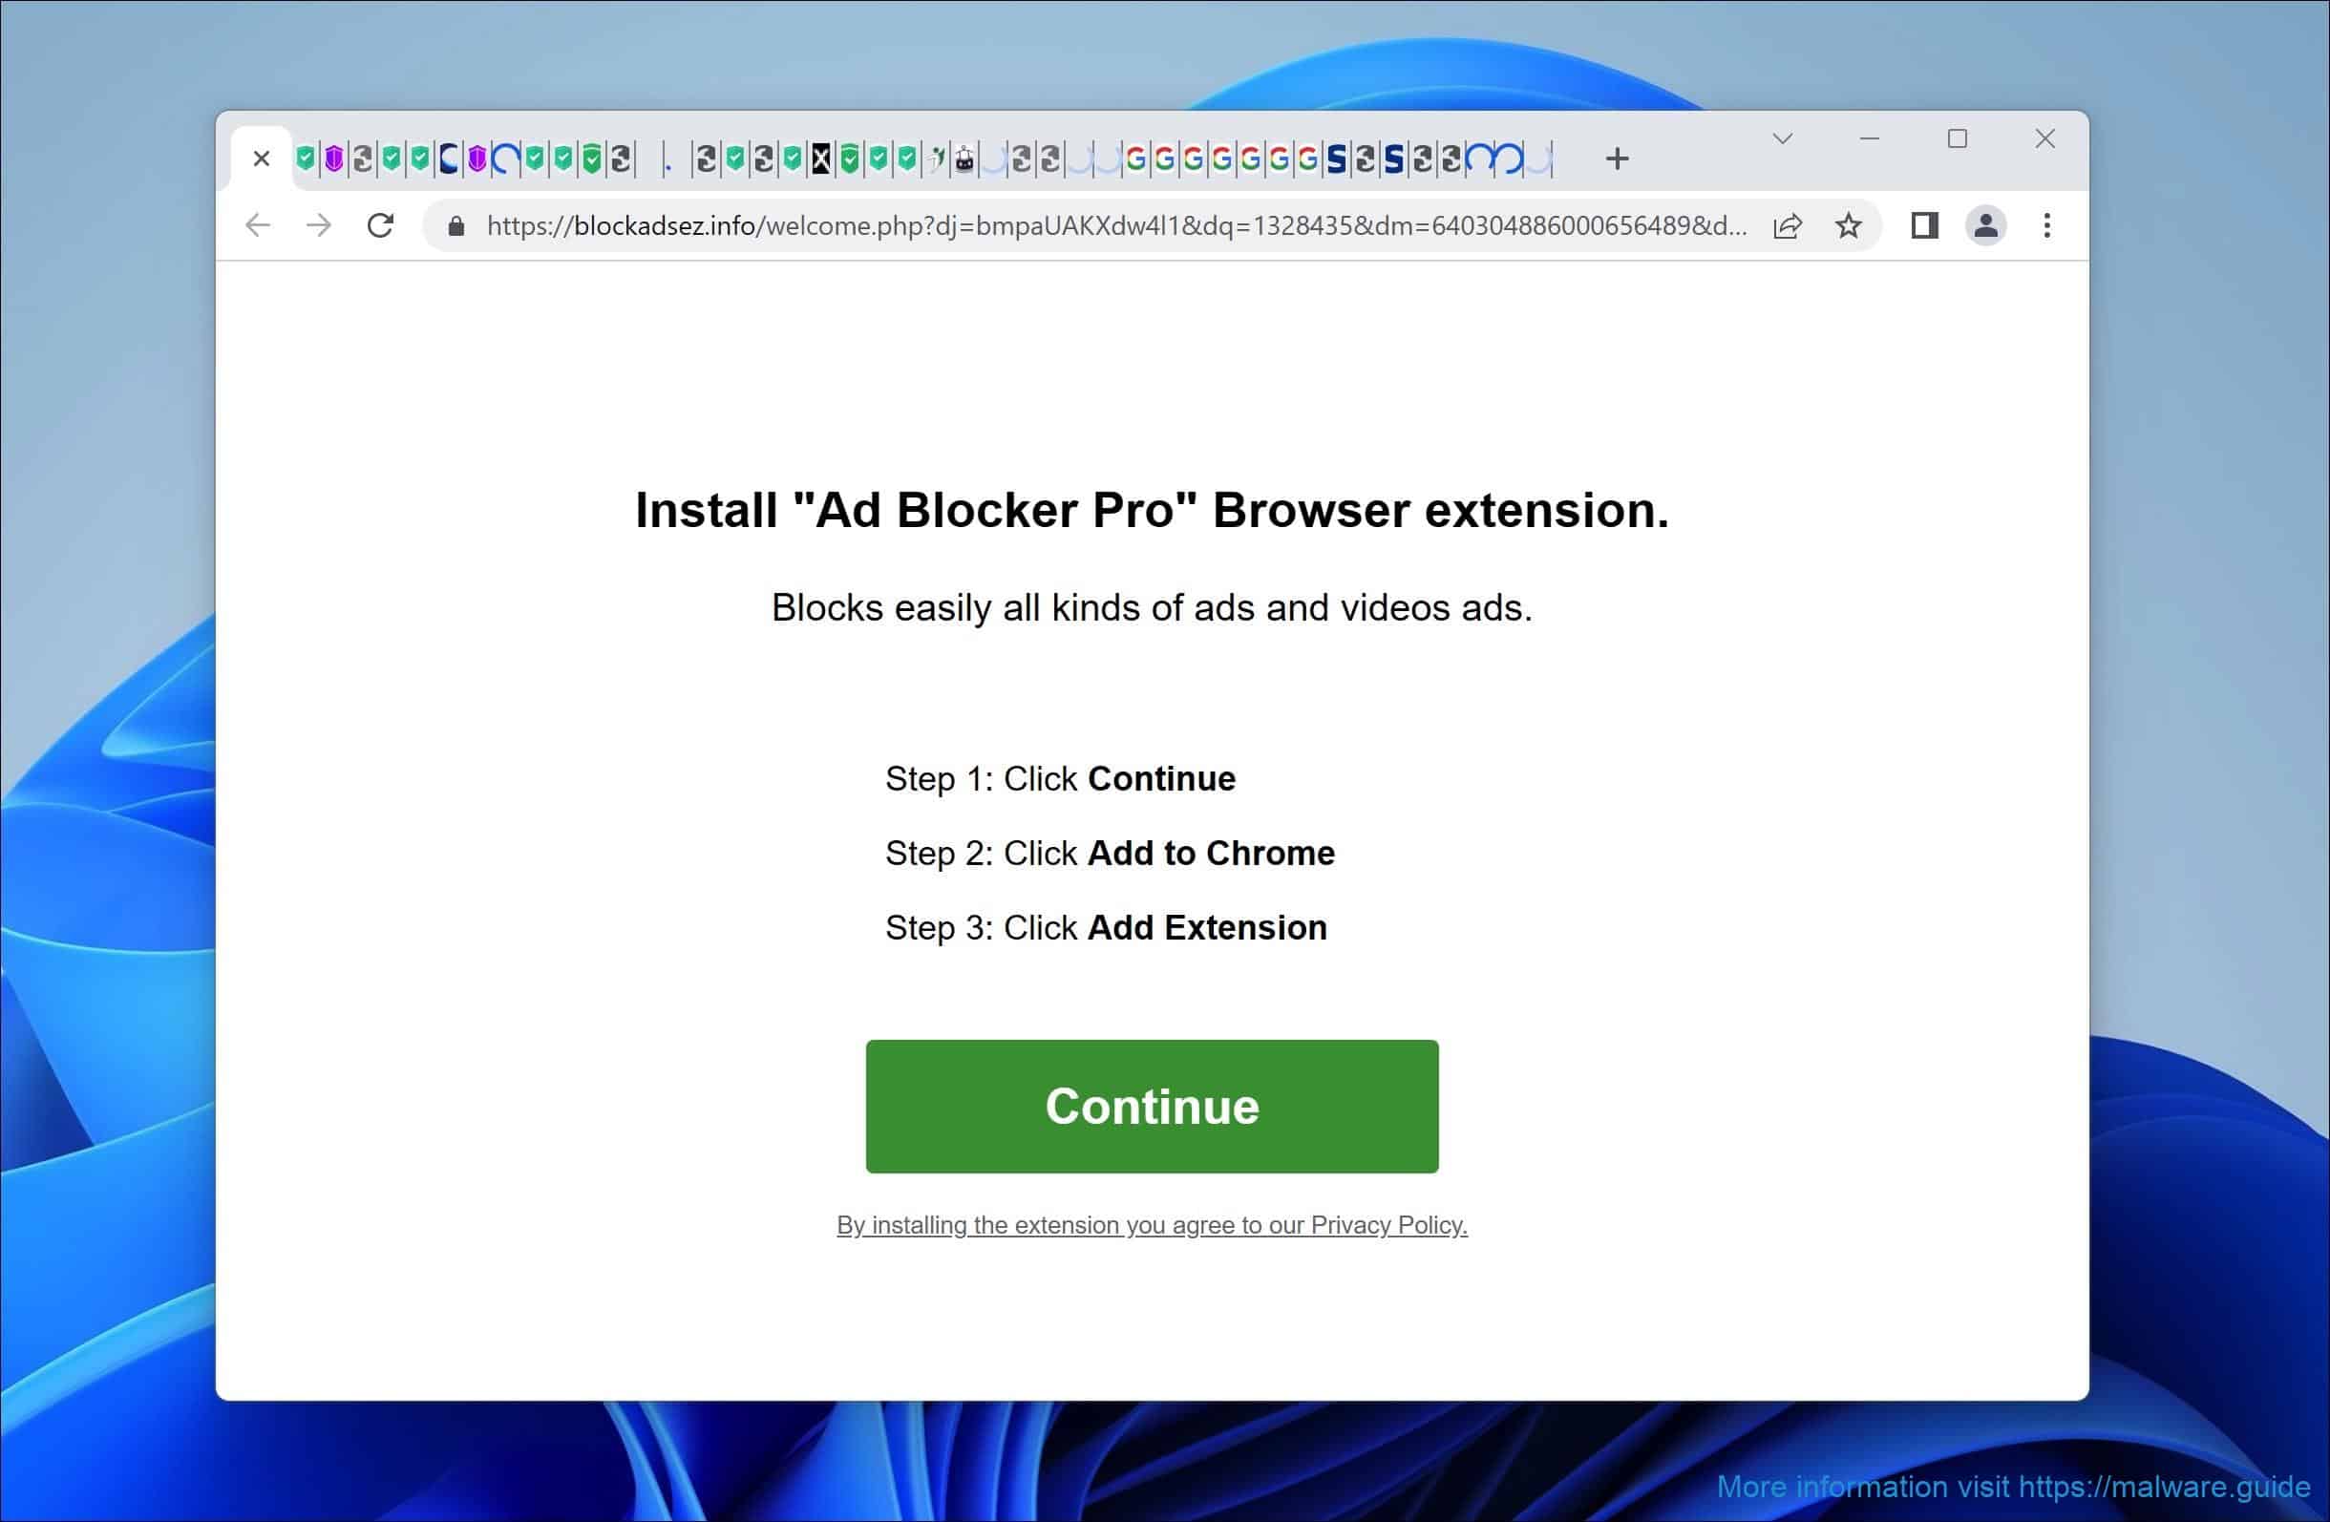This screenshot has width=2330, height=1522.
Task: Open the side panel icon
Action: coord(1924,225)
